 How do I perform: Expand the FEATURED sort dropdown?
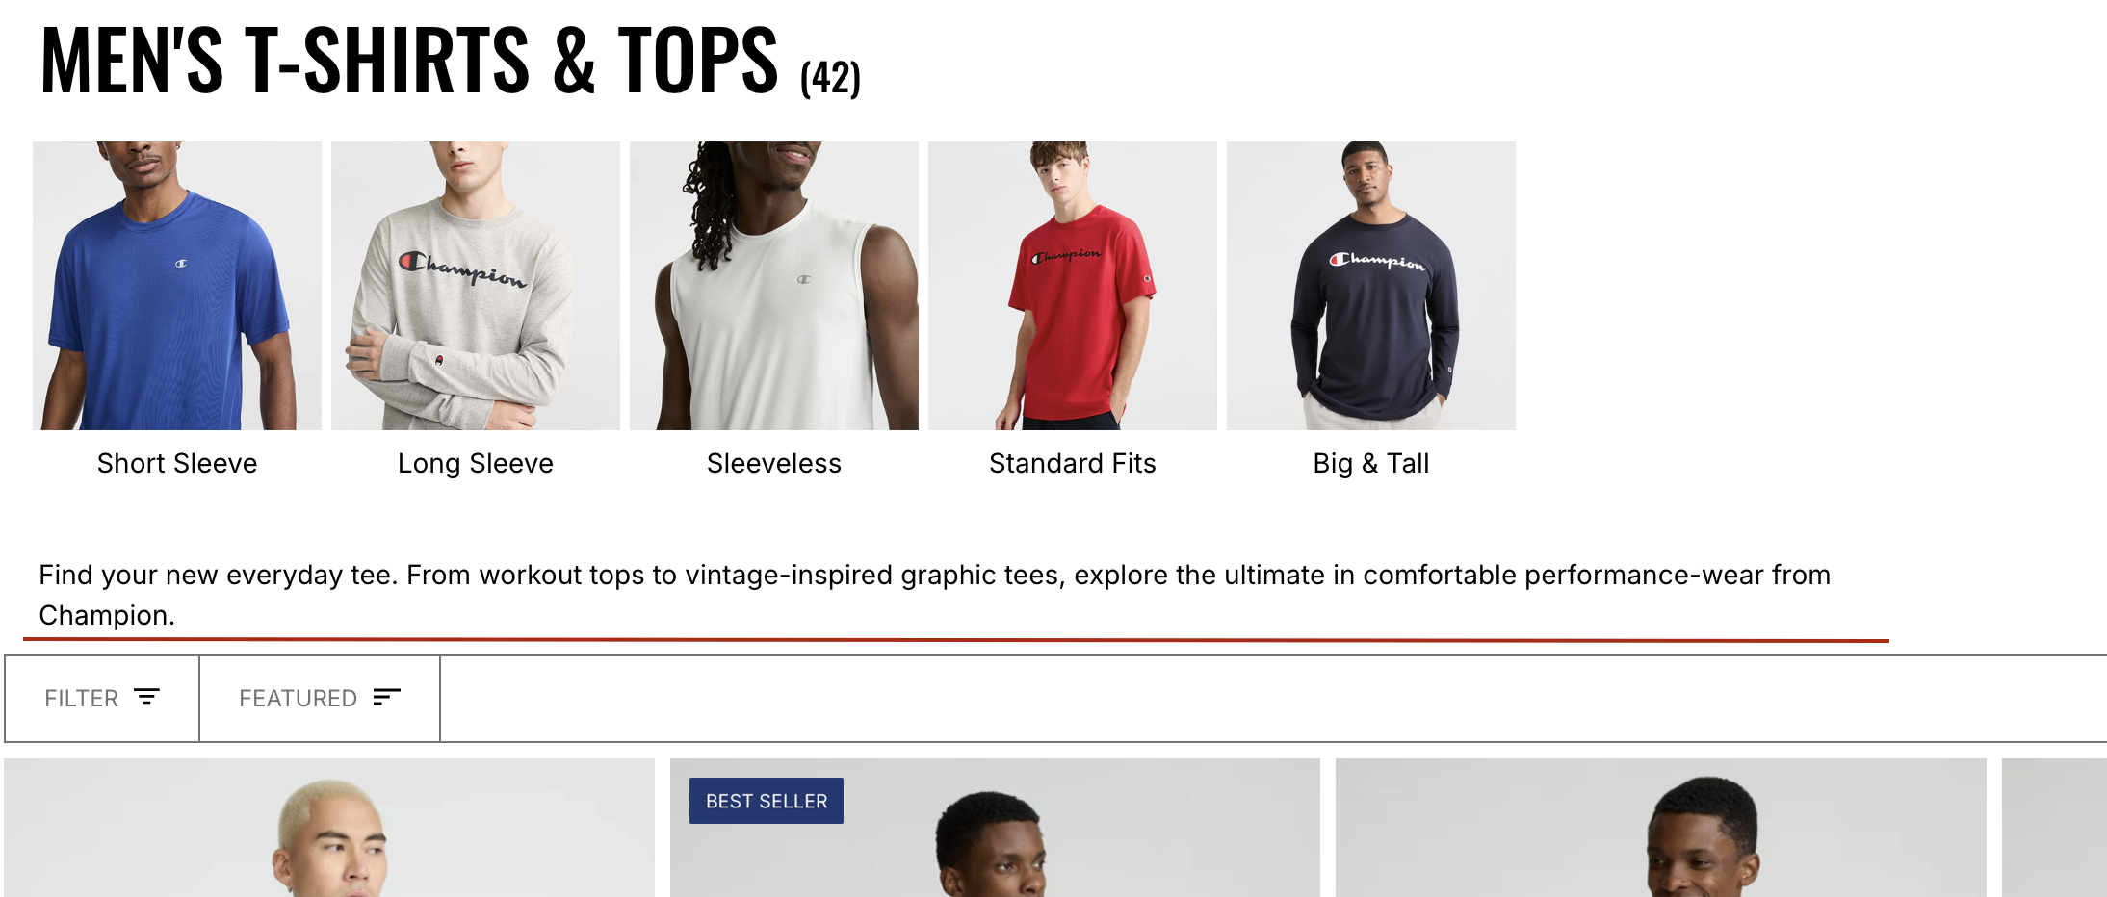click(320, 699)
